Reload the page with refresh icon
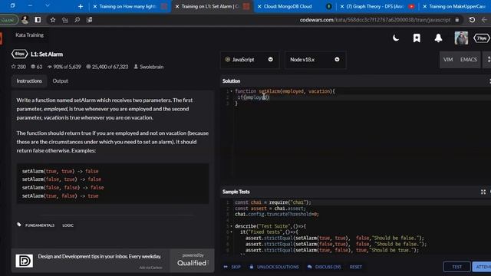491x276 pixels. (472, 20)
